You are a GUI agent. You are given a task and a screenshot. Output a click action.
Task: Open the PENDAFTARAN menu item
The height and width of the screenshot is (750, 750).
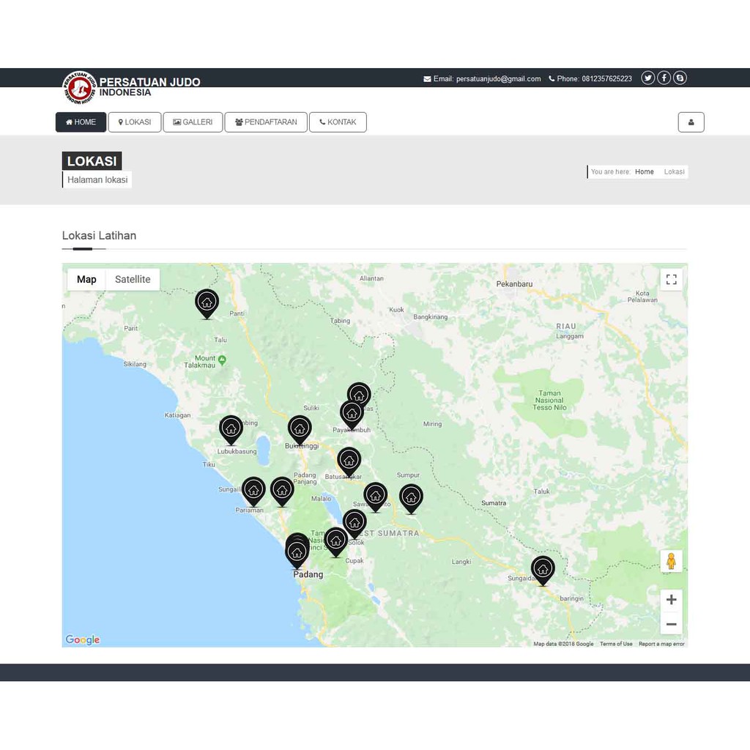[x=265, y=122]
